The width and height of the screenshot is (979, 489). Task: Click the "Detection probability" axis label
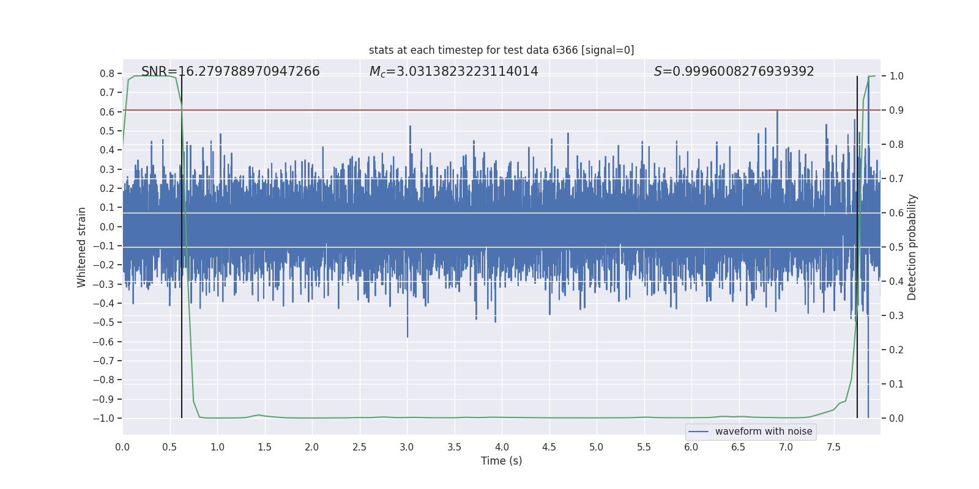coord(912,247)
